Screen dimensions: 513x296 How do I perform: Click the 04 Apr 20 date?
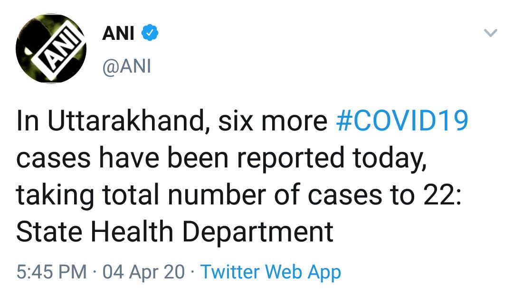tap(143, 272)
